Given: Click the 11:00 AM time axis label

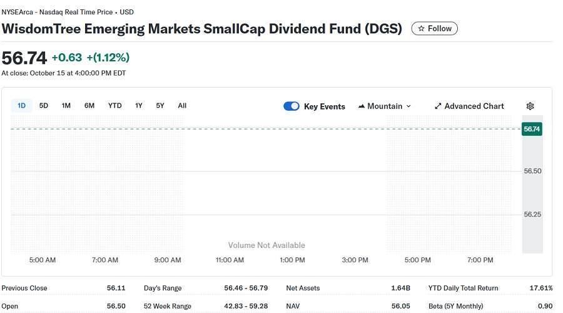Looking at the screenshot, I should [230, 260].
